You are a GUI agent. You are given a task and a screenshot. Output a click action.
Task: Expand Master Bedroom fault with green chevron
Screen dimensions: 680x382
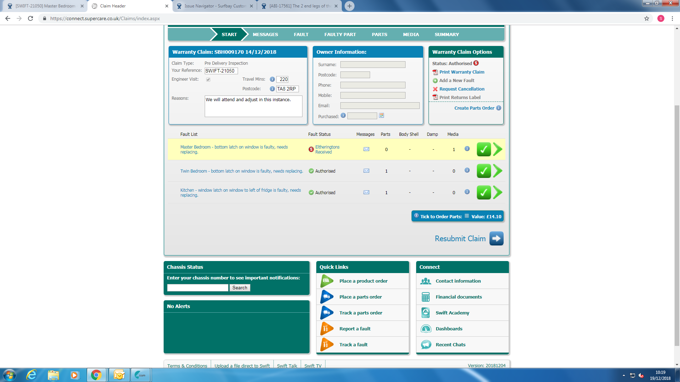pos(498,149)
